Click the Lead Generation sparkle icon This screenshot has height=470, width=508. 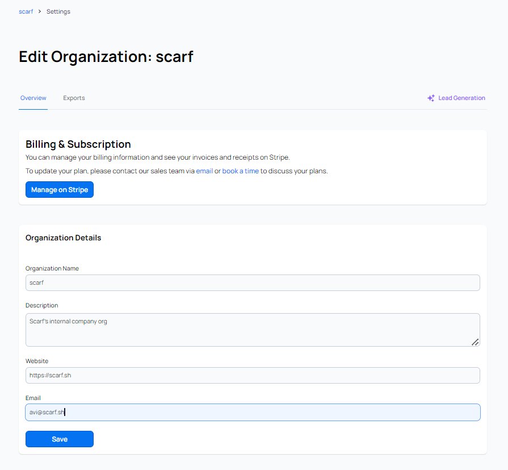point(431,98)
